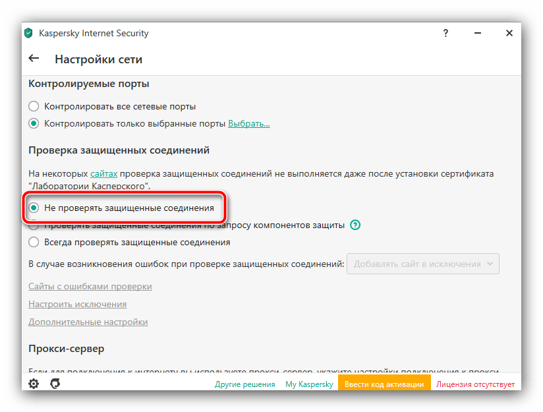Choose 'Не проверять защищенные соединения'
Image resolution: width=543 pixels, height=412 pixels.
tap(34, 208)
